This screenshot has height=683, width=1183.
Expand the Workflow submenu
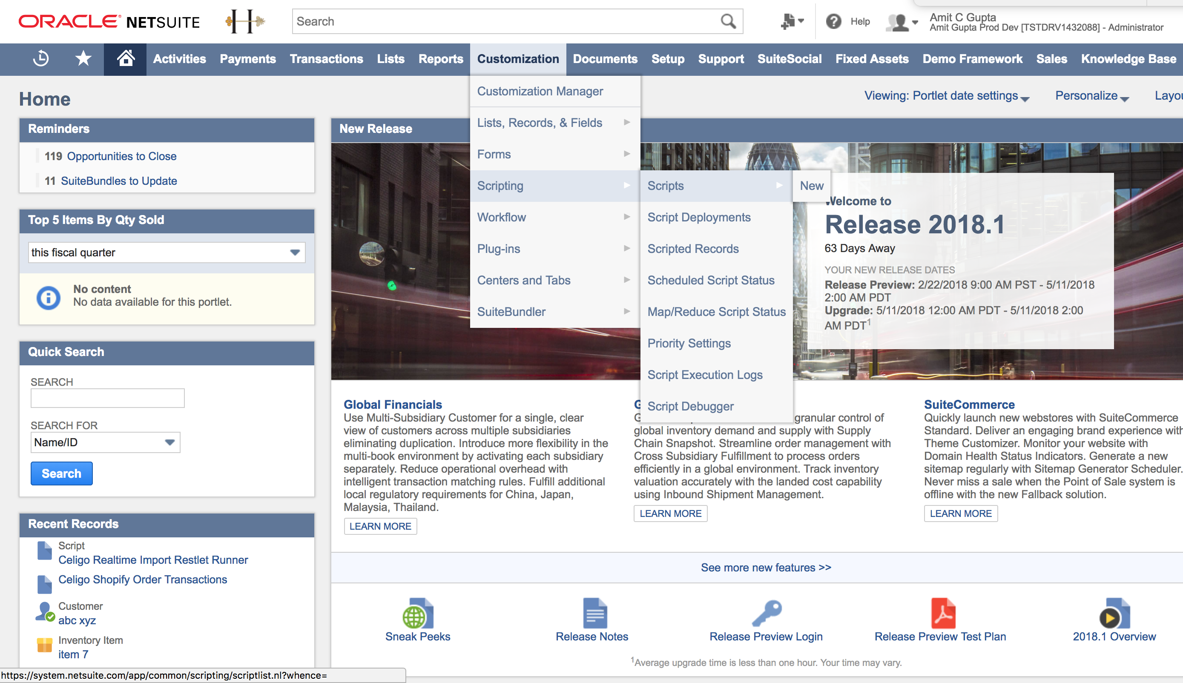[x=555, y=217]
